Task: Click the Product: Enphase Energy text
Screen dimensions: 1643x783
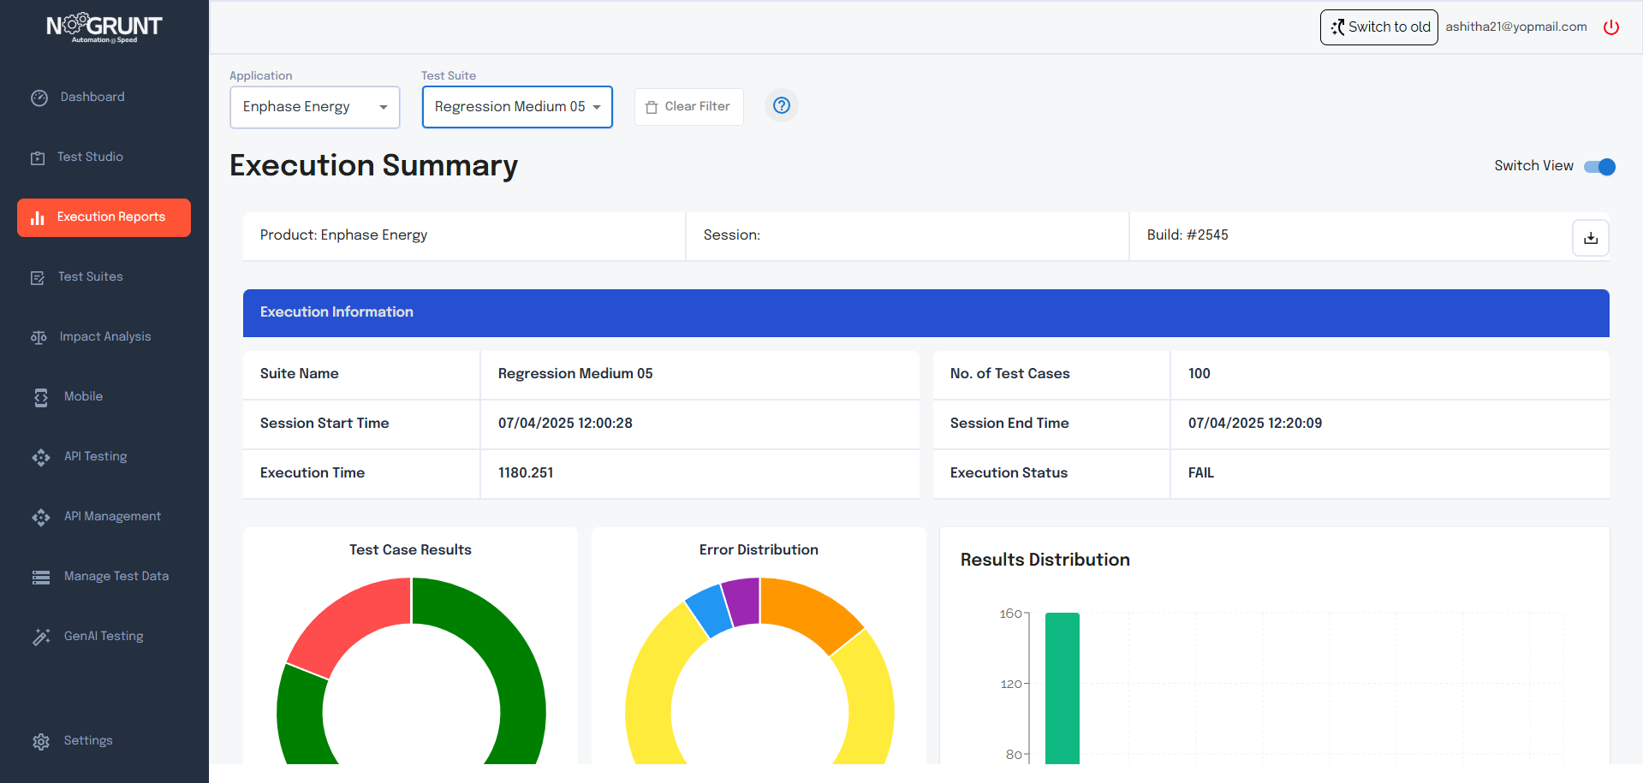Action: point(343,235)
